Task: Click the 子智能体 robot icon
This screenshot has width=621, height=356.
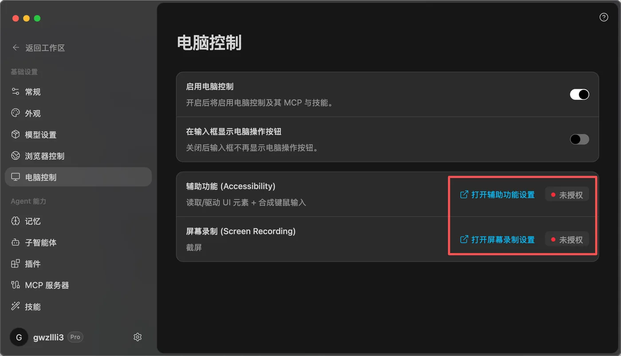Action: [16, 242]
